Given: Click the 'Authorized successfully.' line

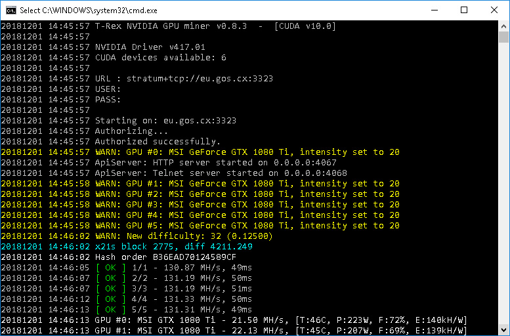Looking at the screenshot, I should coord(111,142).
